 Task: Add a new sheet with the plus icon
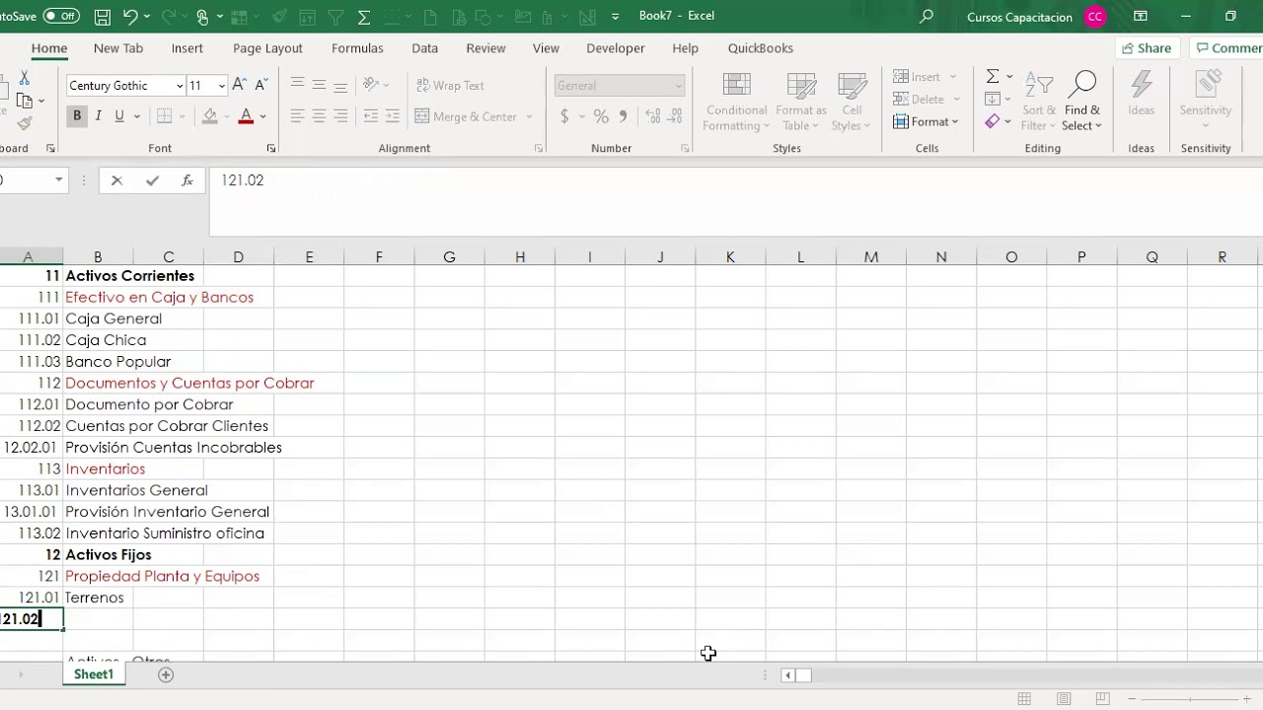(166, 674)
